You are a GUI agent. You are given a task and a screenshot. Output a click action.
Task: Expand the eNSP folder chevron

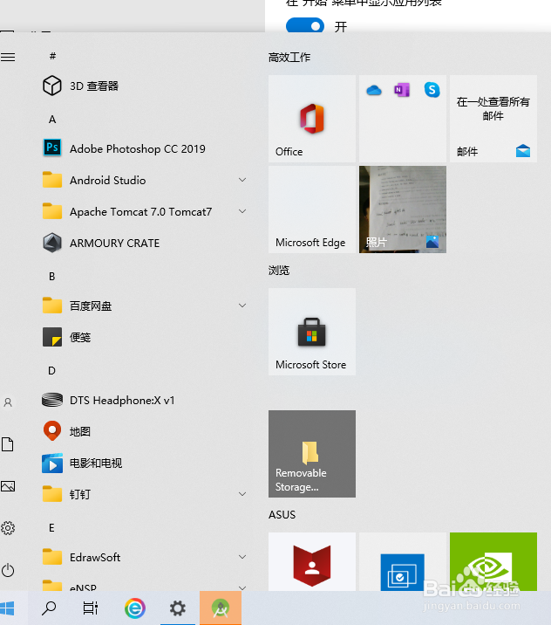(242, 587)
